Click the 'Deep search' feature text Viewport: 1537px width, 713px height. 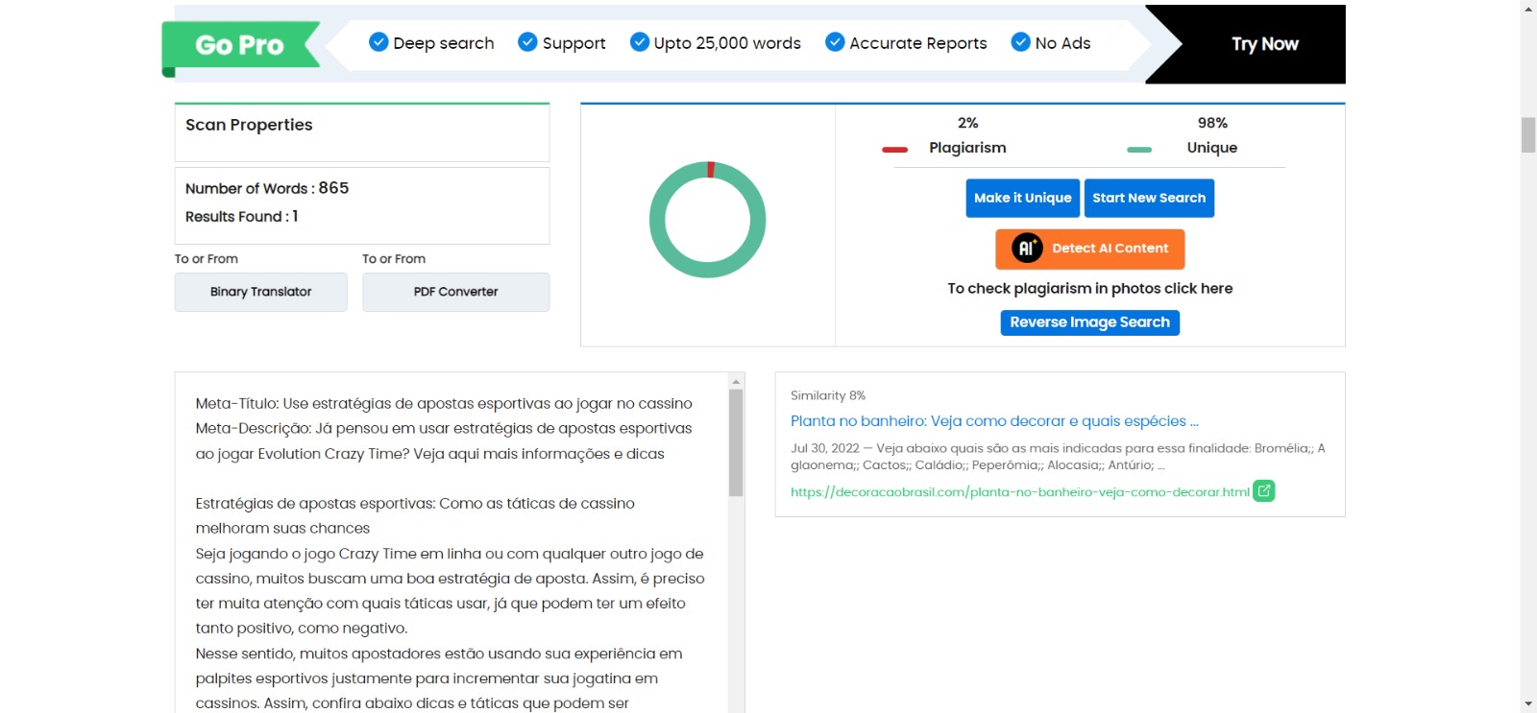444,43
